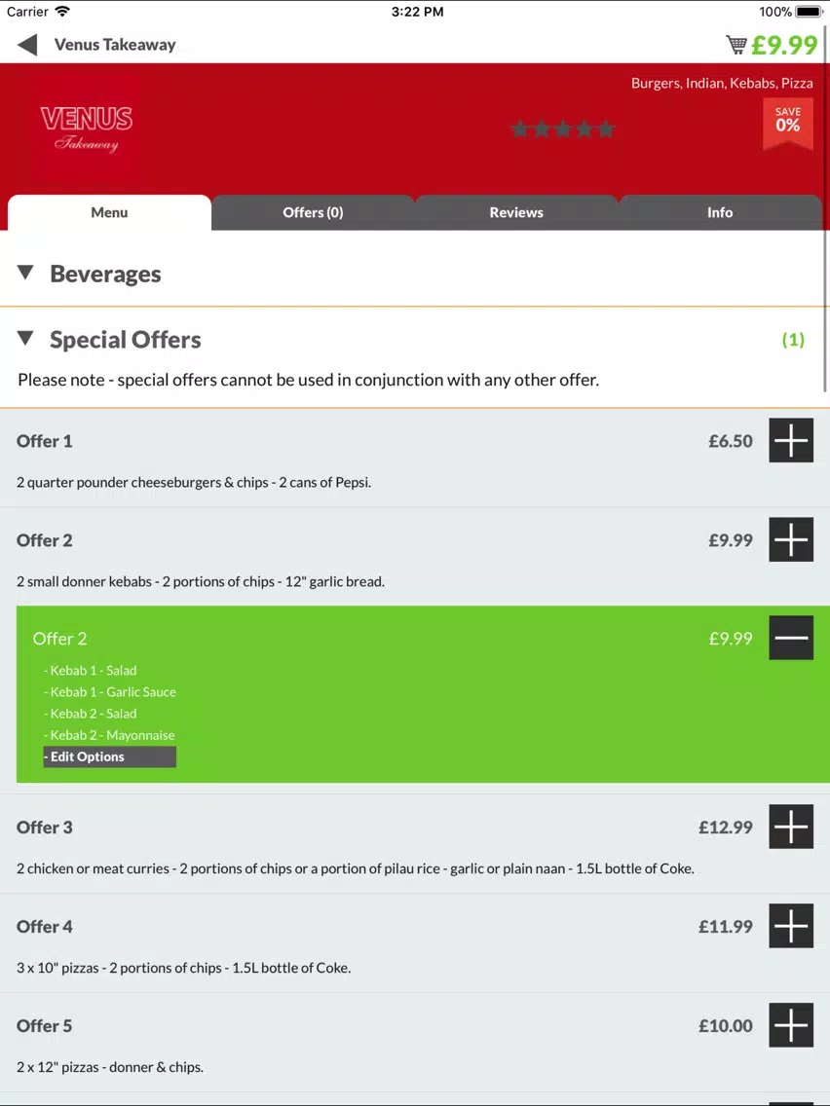
Task: Click Offer 1 cheeseburgers description
Action: [x=194, y=483]
